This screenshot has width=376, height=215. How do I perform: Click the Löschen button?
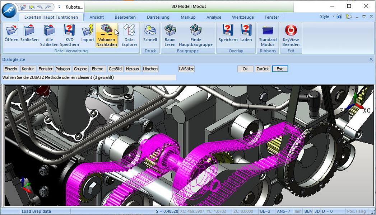pos(150,69)
